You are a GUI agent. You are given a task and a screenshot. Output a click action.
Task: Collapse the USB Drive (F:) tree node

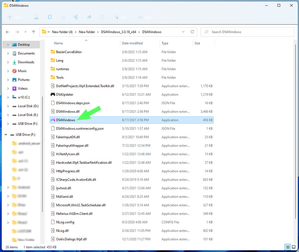6,135
